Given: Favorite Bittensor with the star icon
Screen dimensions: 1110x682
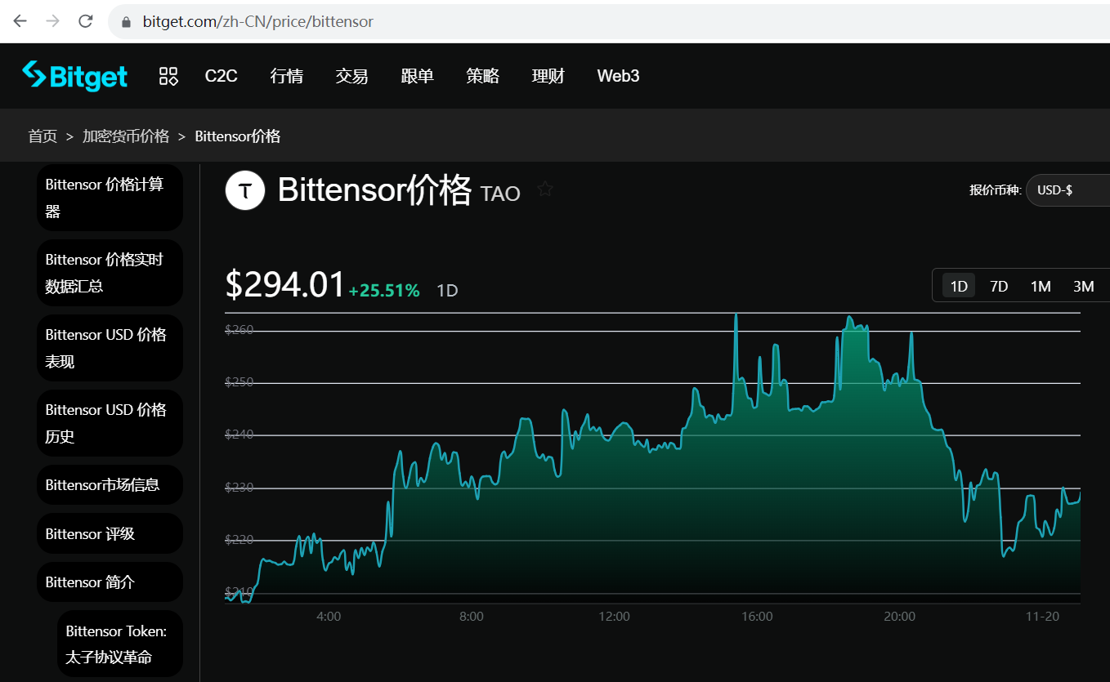Looking at the screenshot, I should pos(545,189).
